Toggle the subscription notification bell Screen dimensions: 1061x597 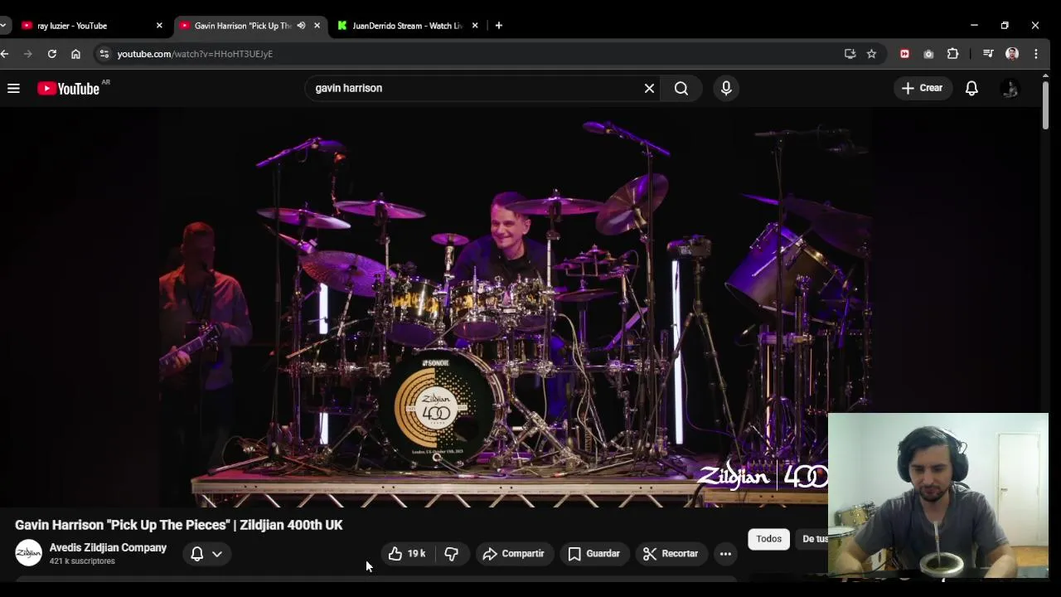[x=197, y=554]
